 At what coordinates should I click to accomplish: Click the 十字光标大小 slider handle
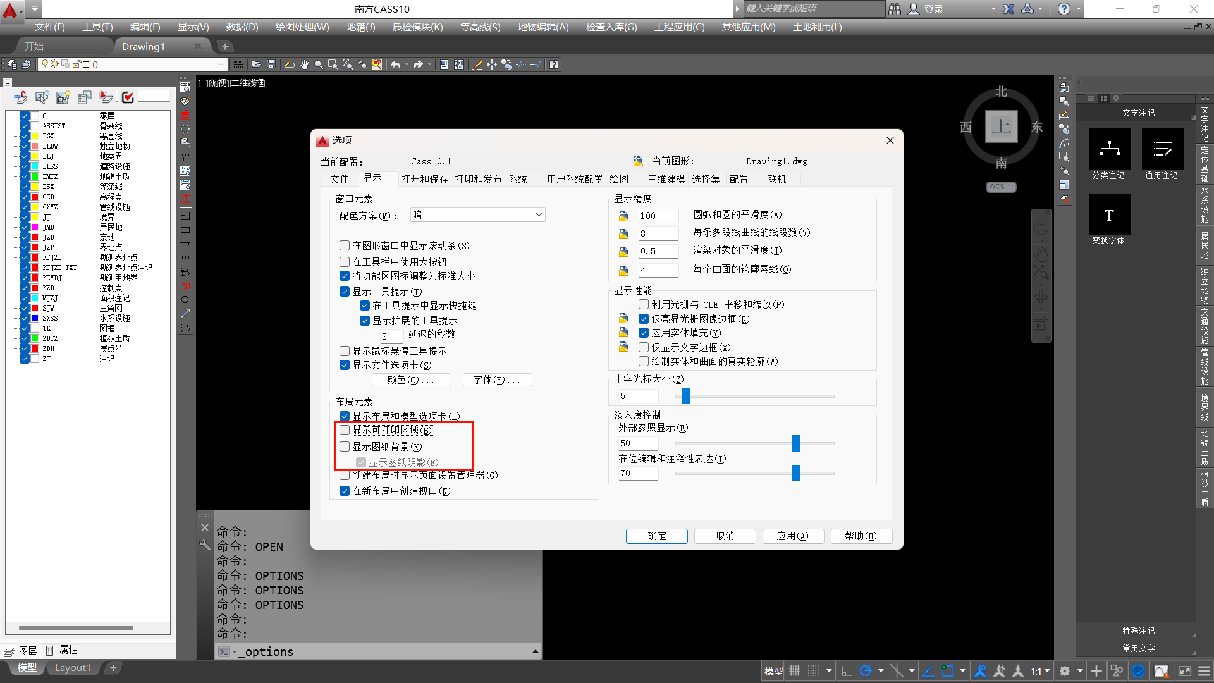coord(686,396)
